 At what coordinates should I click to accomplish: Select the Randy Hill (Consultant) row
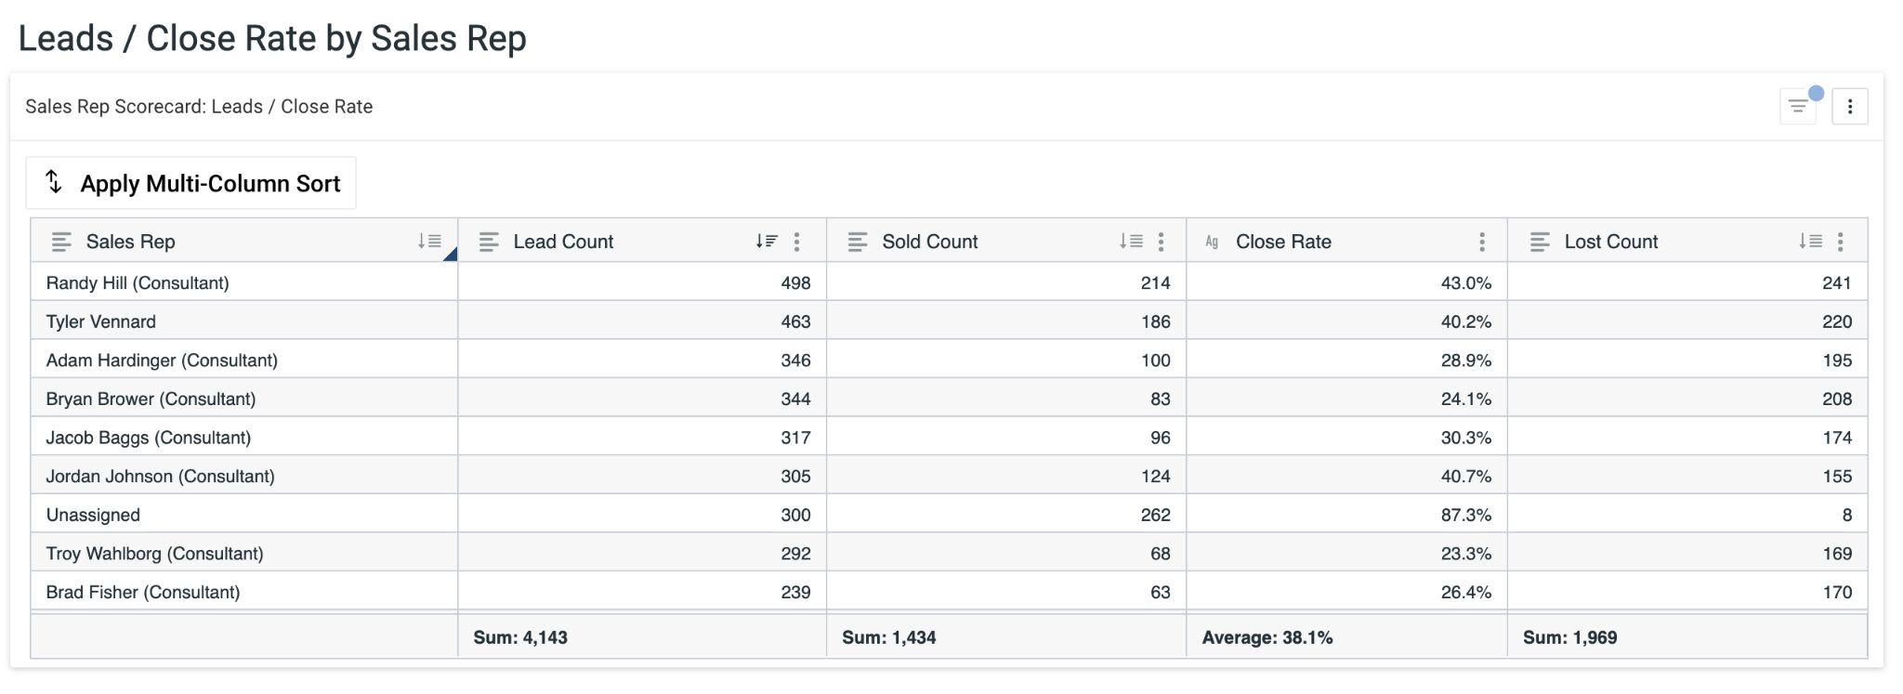pyautogui.click(x=138, y=282)
